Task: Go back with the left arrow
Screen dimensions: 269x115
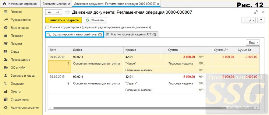Action: click(x=50, y=12)
